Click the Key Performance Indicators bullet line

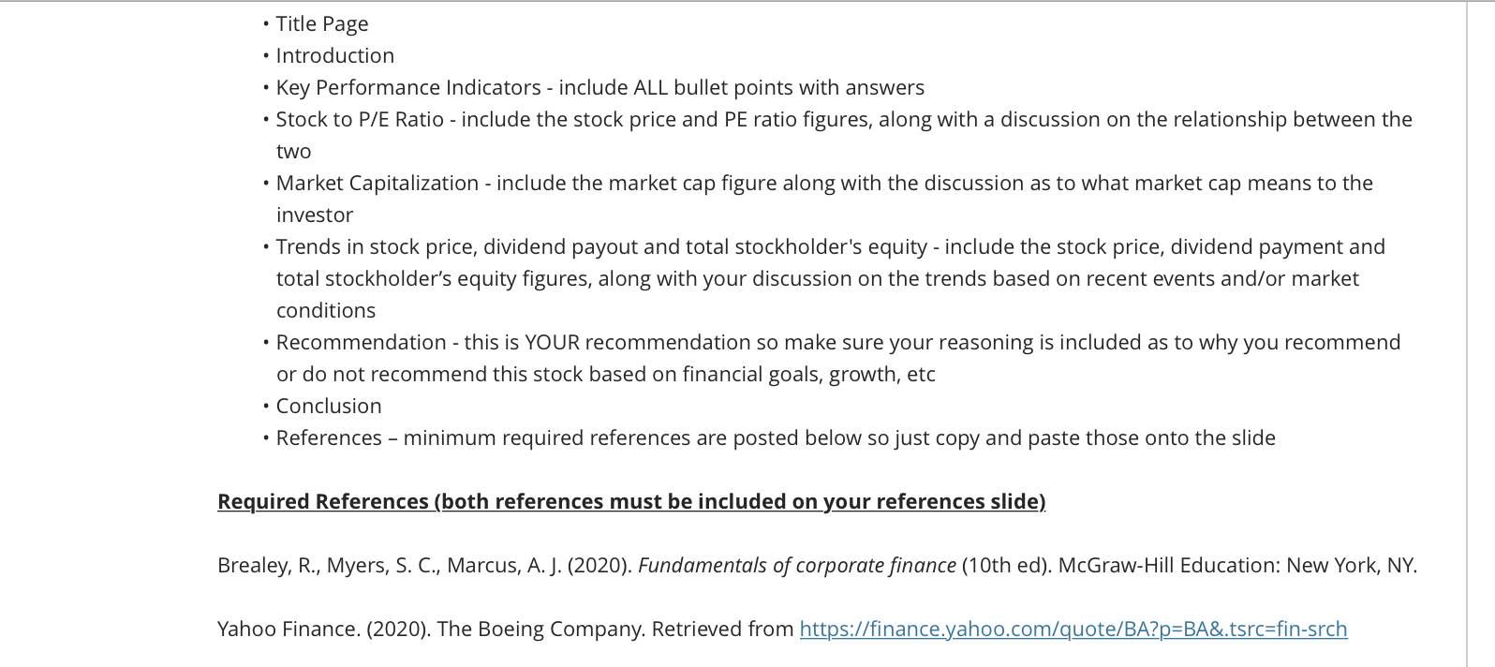[600, 87]
